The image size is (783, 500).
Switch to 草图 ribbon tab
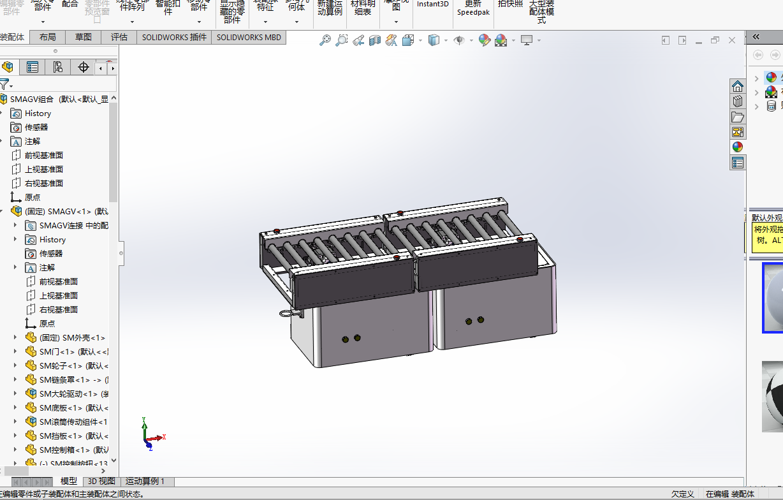[x=83, y=37]
